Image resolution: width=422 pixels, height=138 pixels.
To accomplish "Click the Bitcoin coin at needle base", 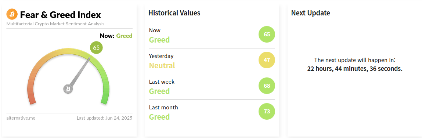I will pyautogui.click(x=68, y=89).
